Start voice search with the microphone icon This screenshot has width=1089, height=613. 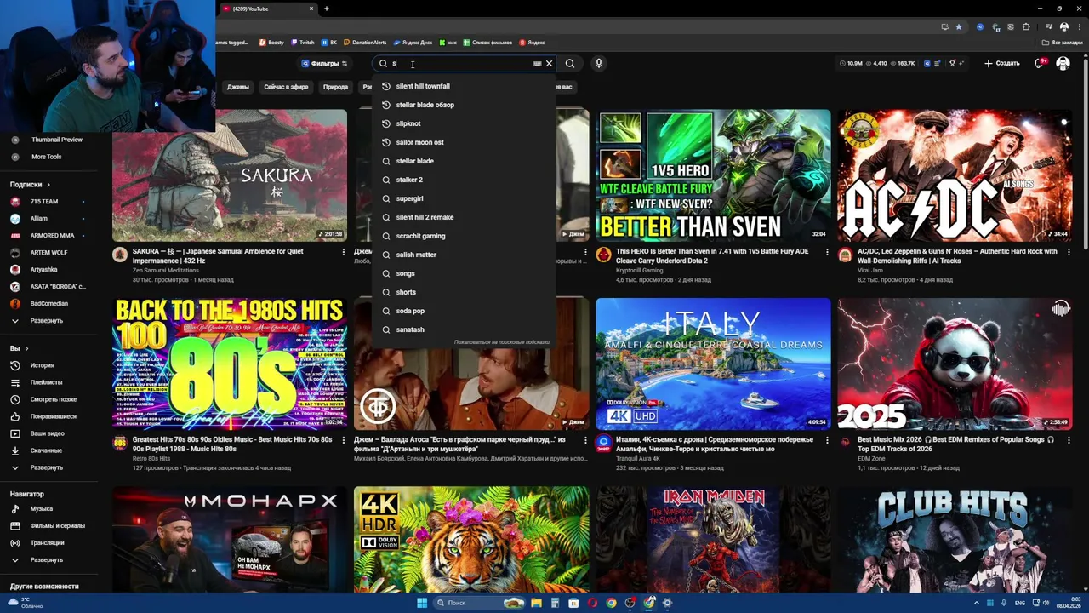click(599, 63)
